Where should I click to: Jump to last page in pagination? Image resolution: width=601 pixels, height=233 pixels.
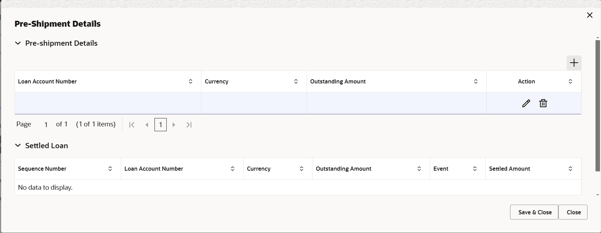(x=189, y=125)
